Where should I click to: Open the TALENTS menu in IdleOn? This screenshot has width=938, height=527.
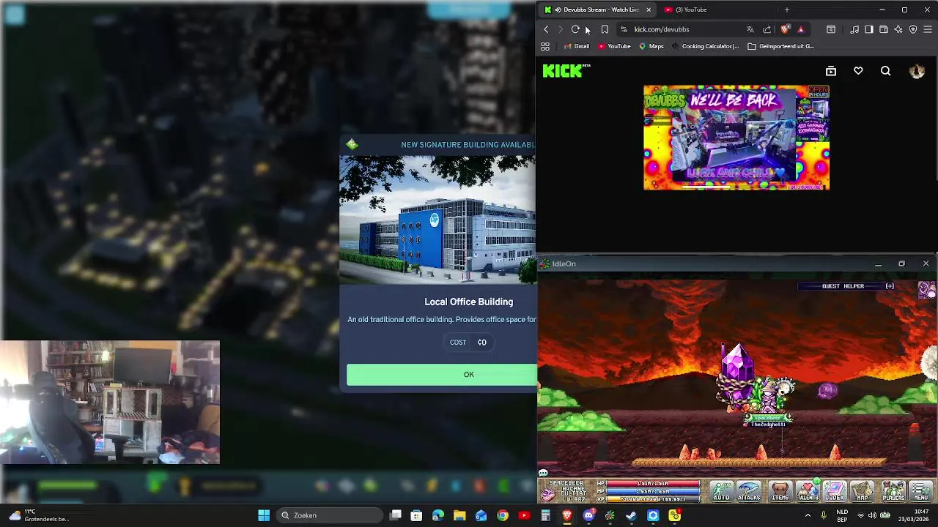[808, 491]
